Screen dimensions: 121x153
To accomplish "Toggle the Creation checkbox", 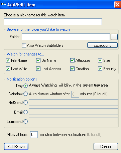I will tap(72, 69).
